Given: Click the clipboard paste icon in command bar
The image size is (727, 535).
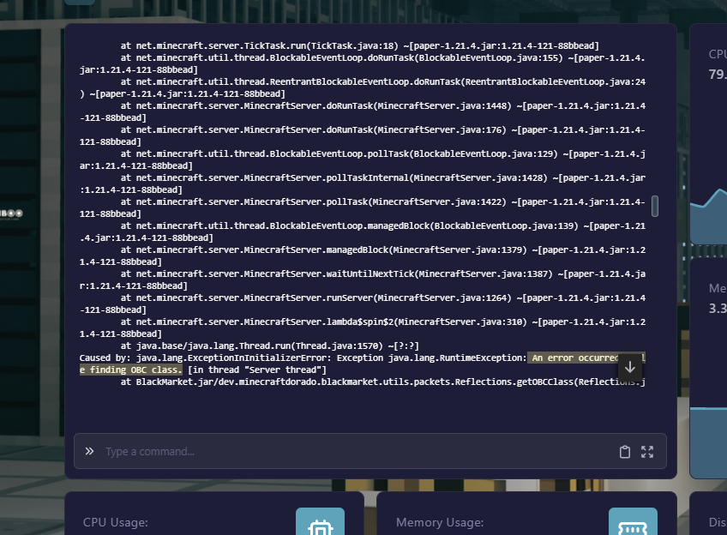Looking at the screenshot, I should [x=624, y=452].
